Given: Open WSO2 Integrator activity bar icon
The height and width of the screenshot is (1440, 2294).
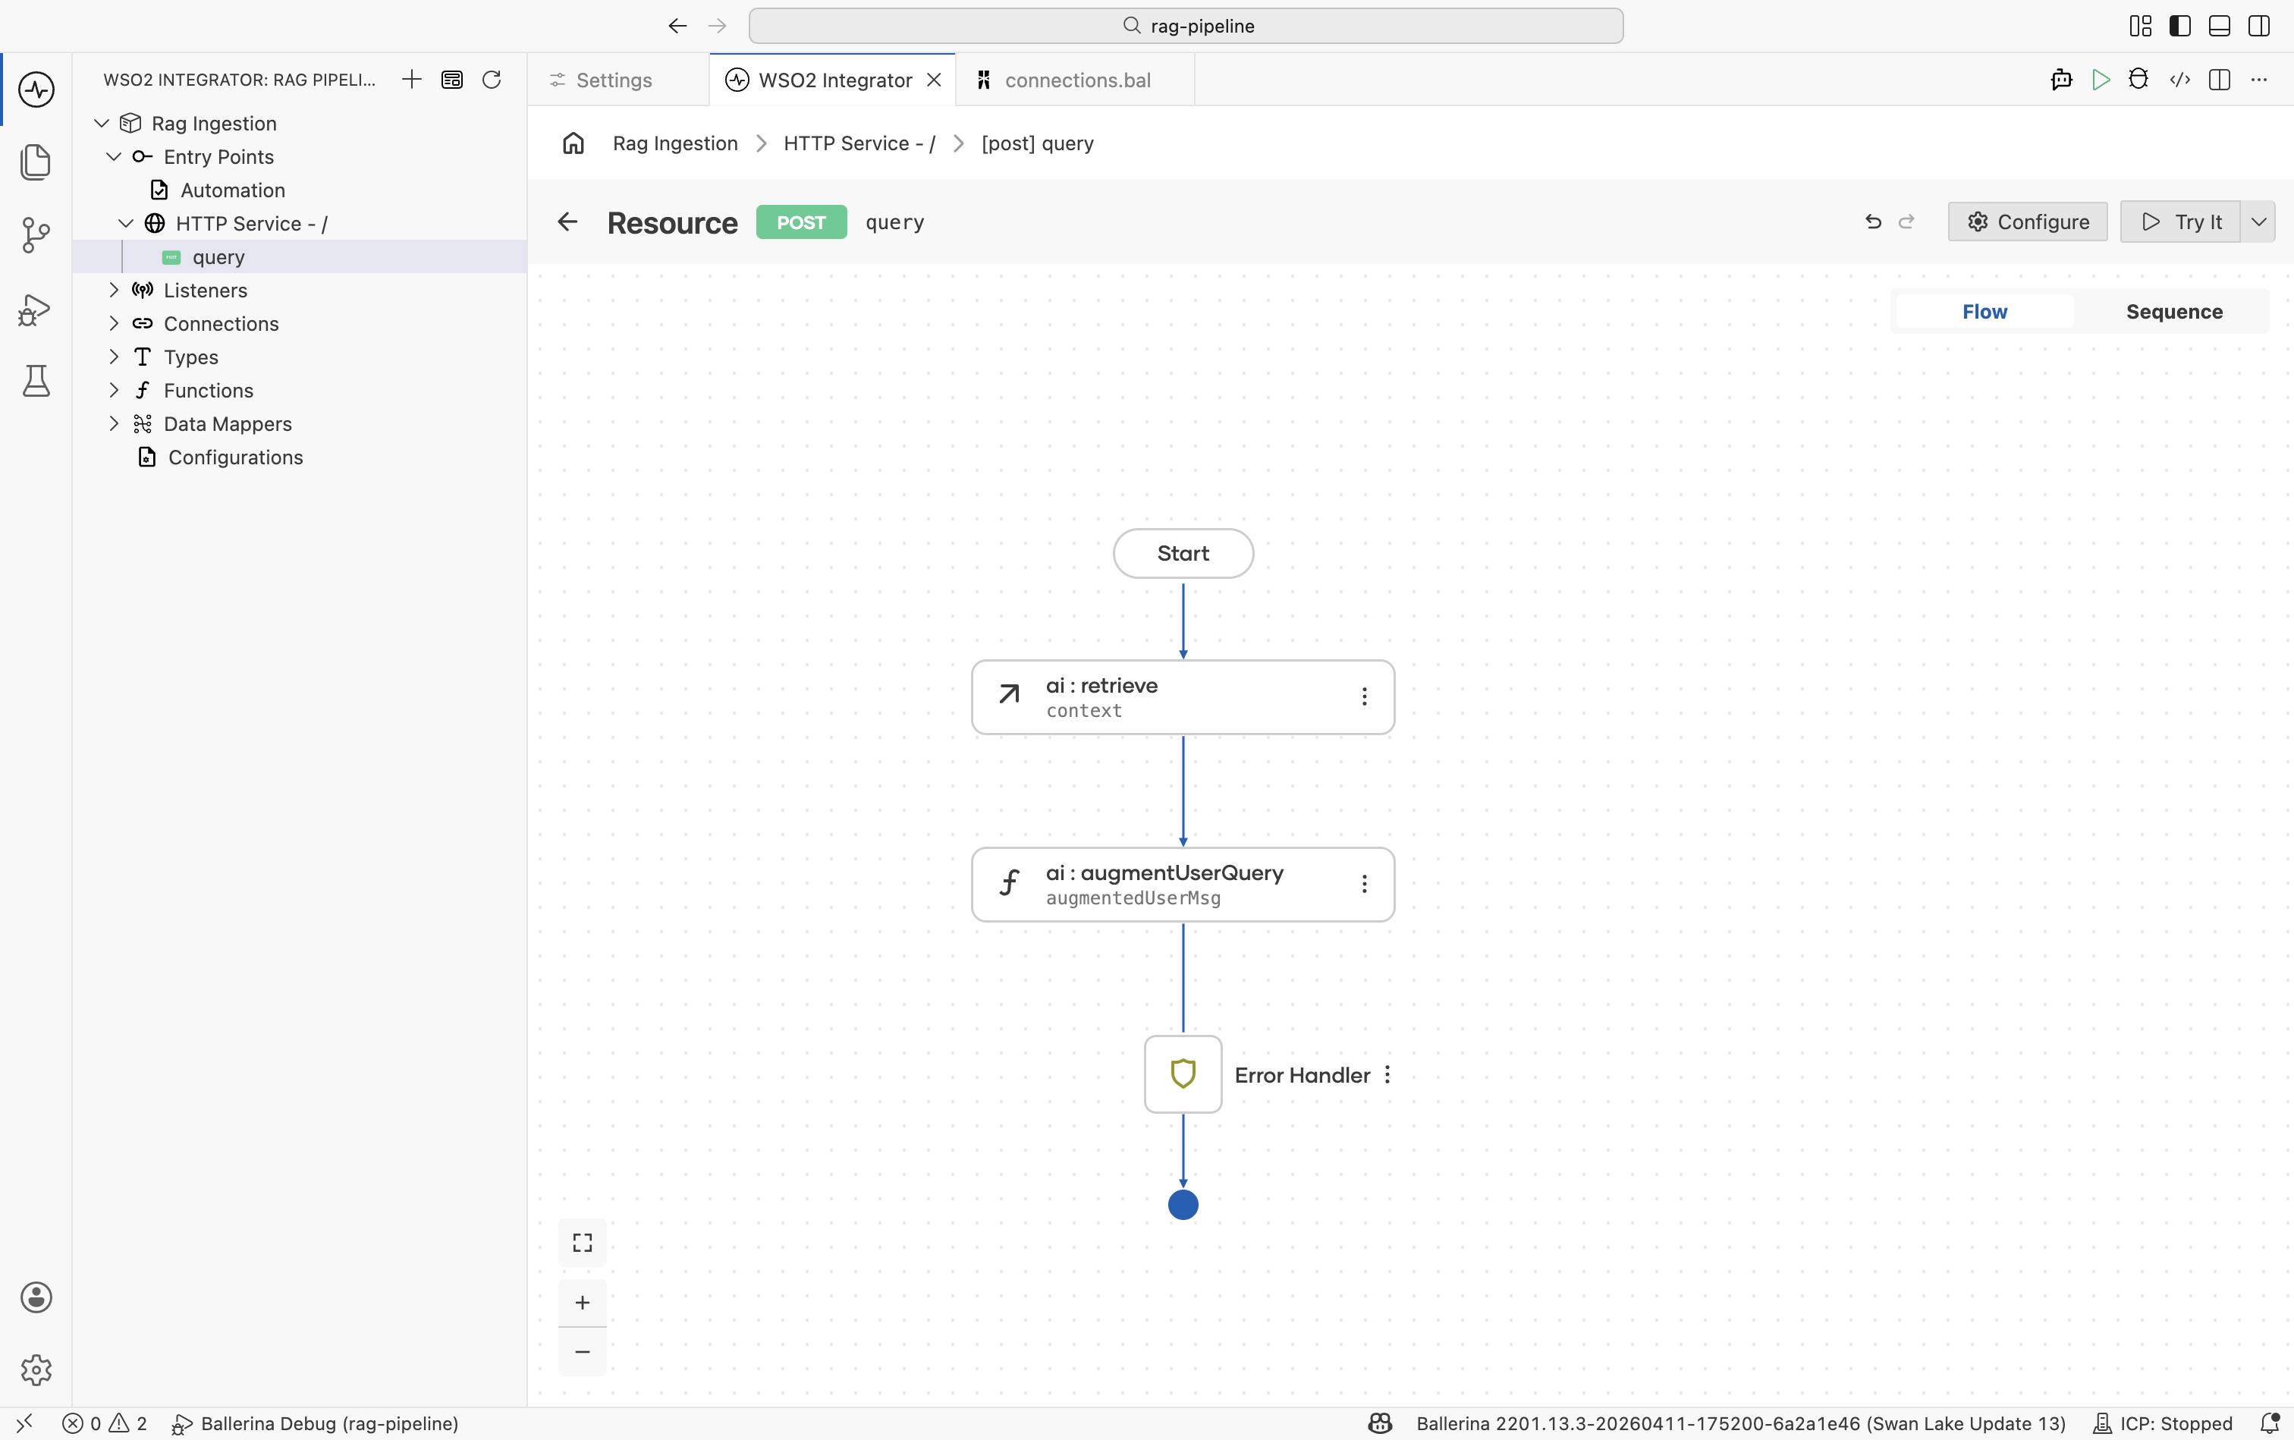Looking at the screenshot, I should point(36,90).
